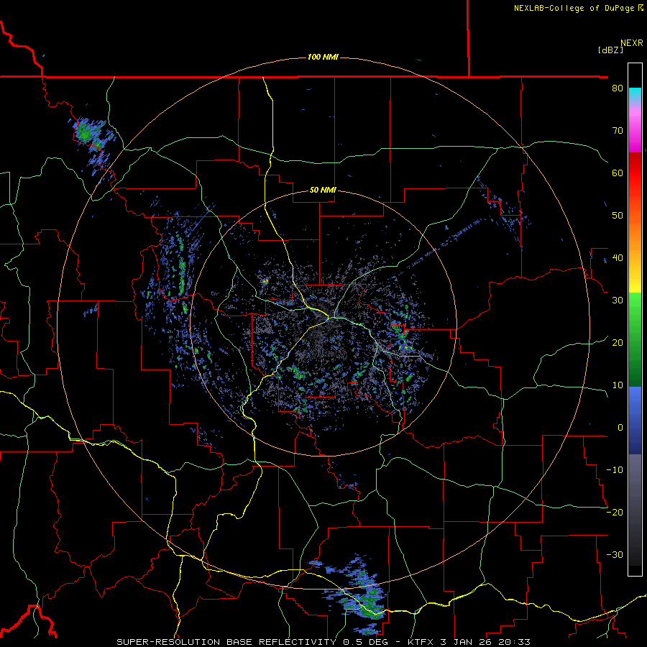The image size is (647, 647).
Task: Click the 70 dBZ scale value
Action: (x=618, y=131)
